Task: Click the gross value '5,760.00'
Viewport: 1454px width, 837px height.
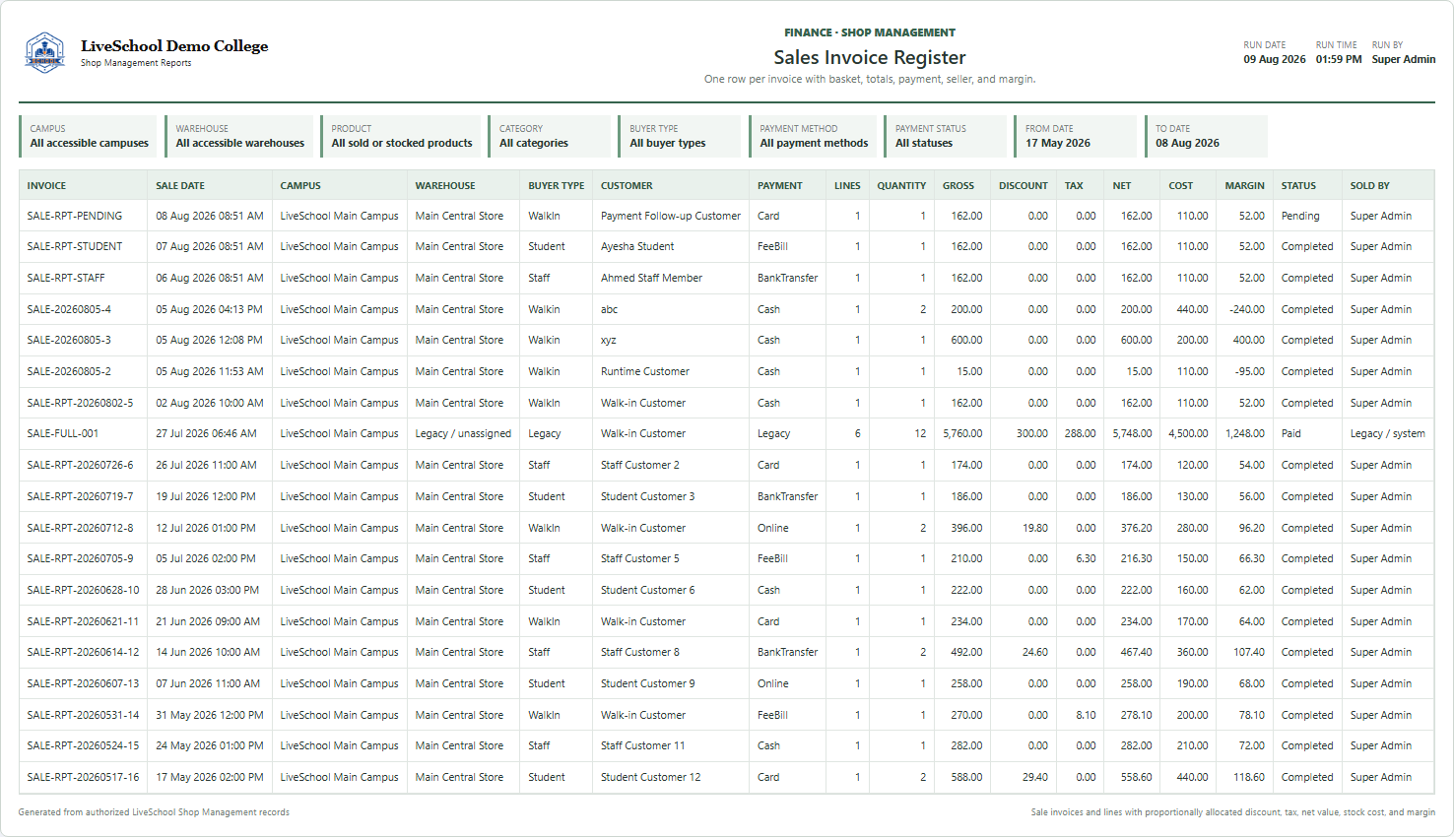Action: click(962, 433)
